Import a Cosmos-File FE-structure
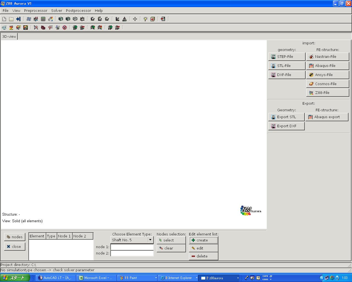The height and width of the screenshot is (282, 352). [328, 84]
